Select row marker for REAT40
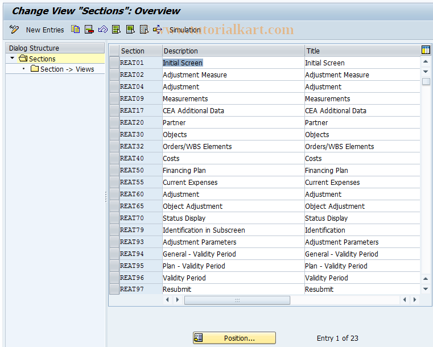 pyautogui.click(x=114, y=158)
